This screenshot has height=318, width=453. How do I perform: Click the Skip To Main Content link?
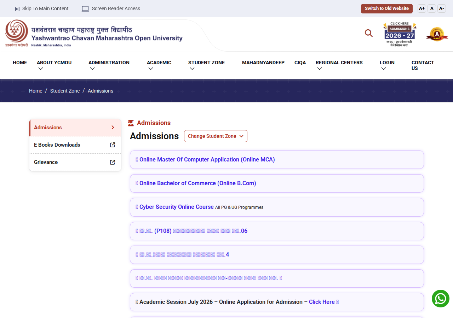45,9
